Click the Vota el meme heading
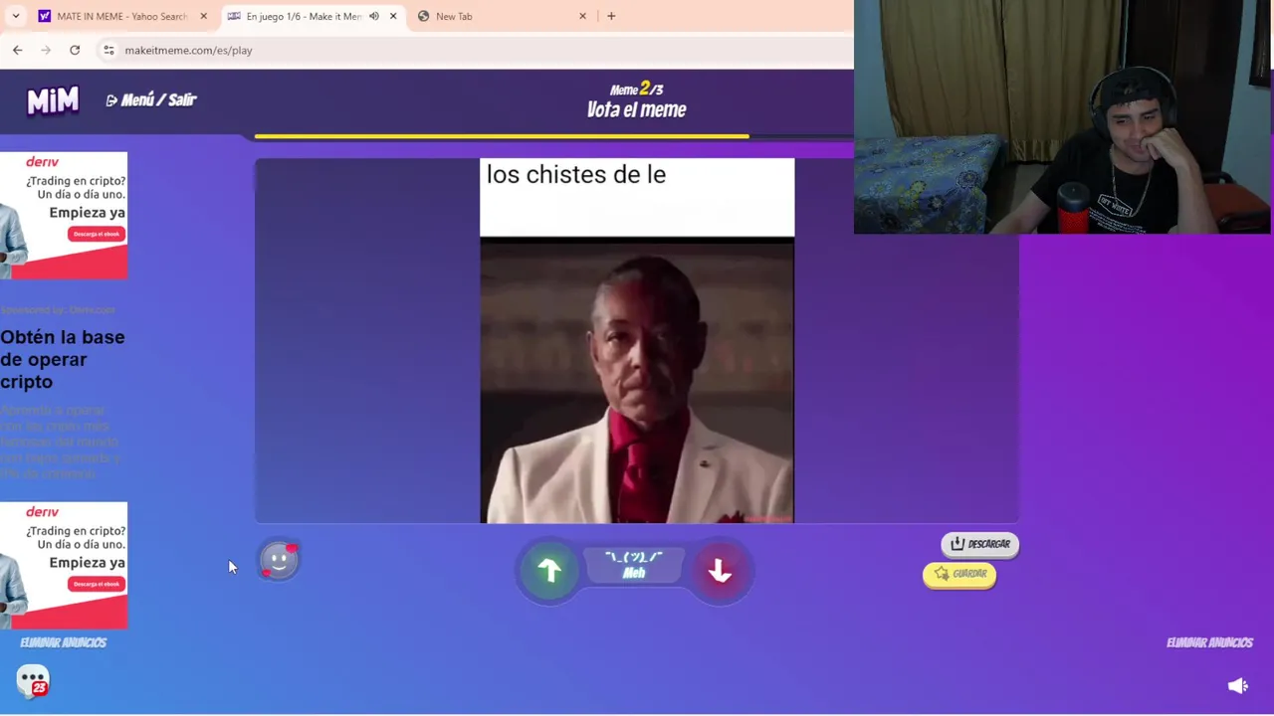1274x716 pixels. [x=637, y=110]
